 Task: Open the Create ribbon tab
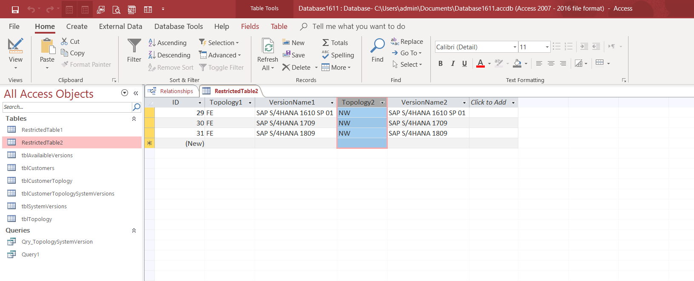point(77,26)
